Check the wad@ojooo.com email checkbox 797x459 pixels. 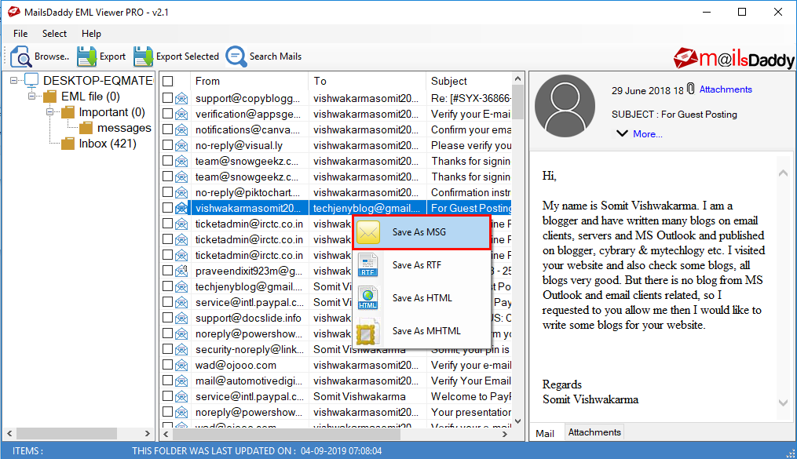[168, 365]
